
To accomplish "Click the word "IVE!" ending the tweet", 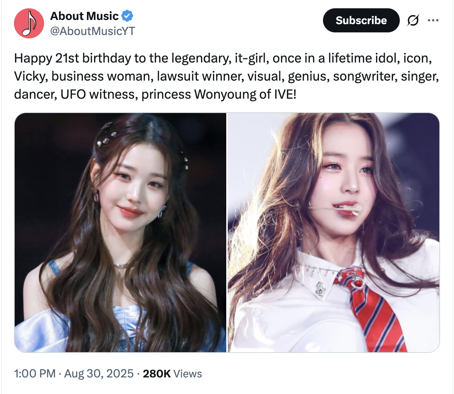I will (285, 94).
